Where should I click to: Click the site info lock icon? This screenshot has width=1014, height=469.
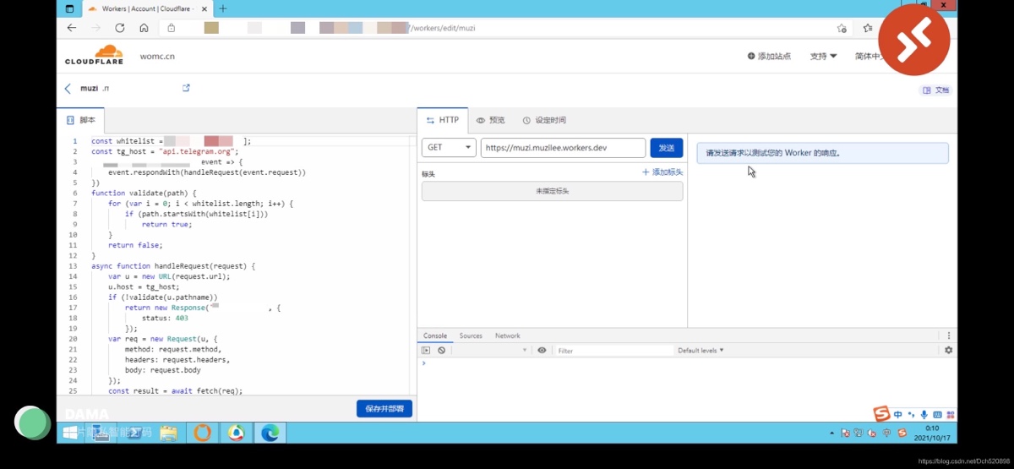coord(172,28)
